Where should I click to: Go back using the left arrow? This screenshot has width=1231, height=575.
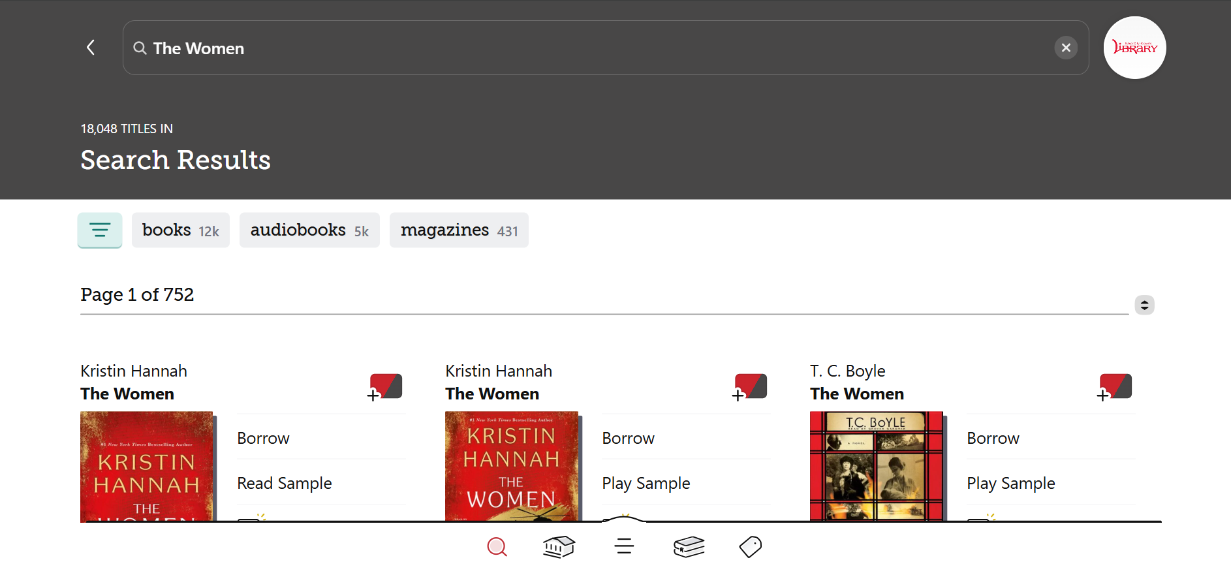pos(91,48)
